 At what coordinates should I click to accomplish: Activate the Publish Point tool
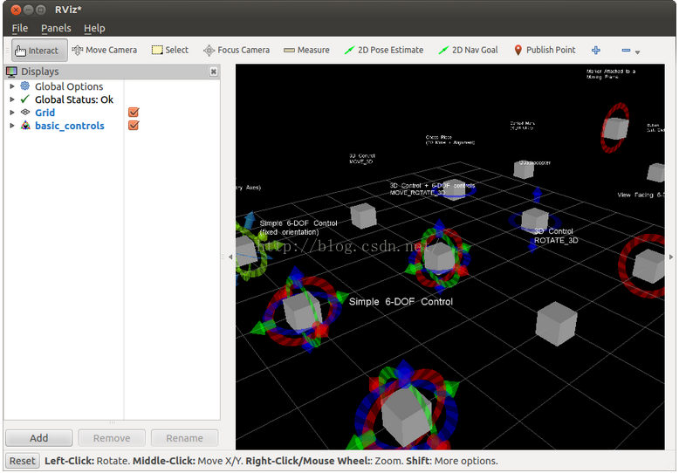[545, 51]
